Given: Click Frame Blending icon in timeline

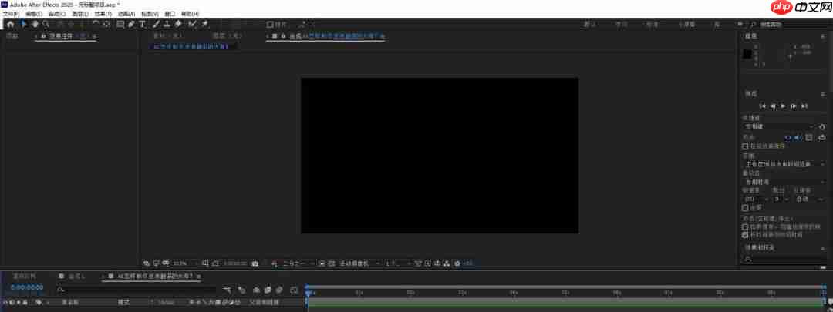Looking at the screenshot, I should tap(268, 290).
